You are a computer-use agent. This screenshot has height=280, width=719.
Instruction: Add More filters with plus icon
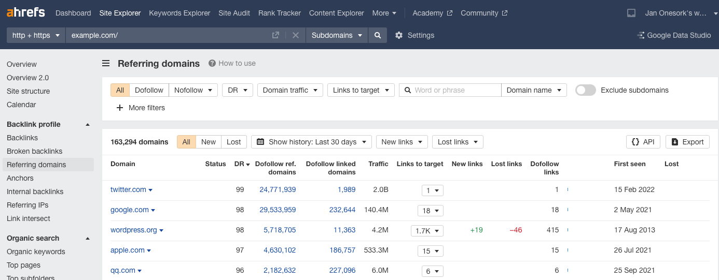tap(141, 108)
